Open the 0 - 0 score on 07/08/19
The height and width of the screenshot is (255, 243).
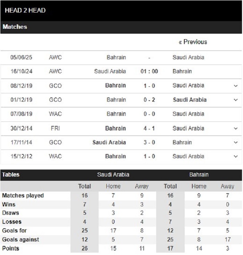(149, 114)
